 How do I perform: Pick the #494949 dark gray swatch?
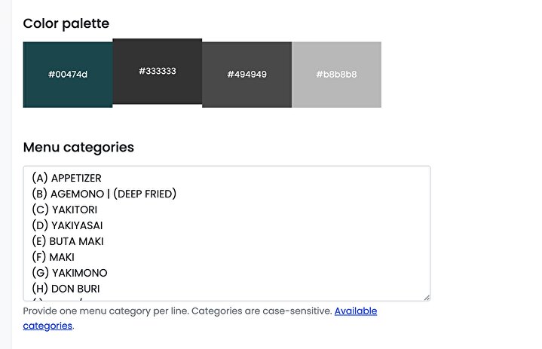coord(247,75)
